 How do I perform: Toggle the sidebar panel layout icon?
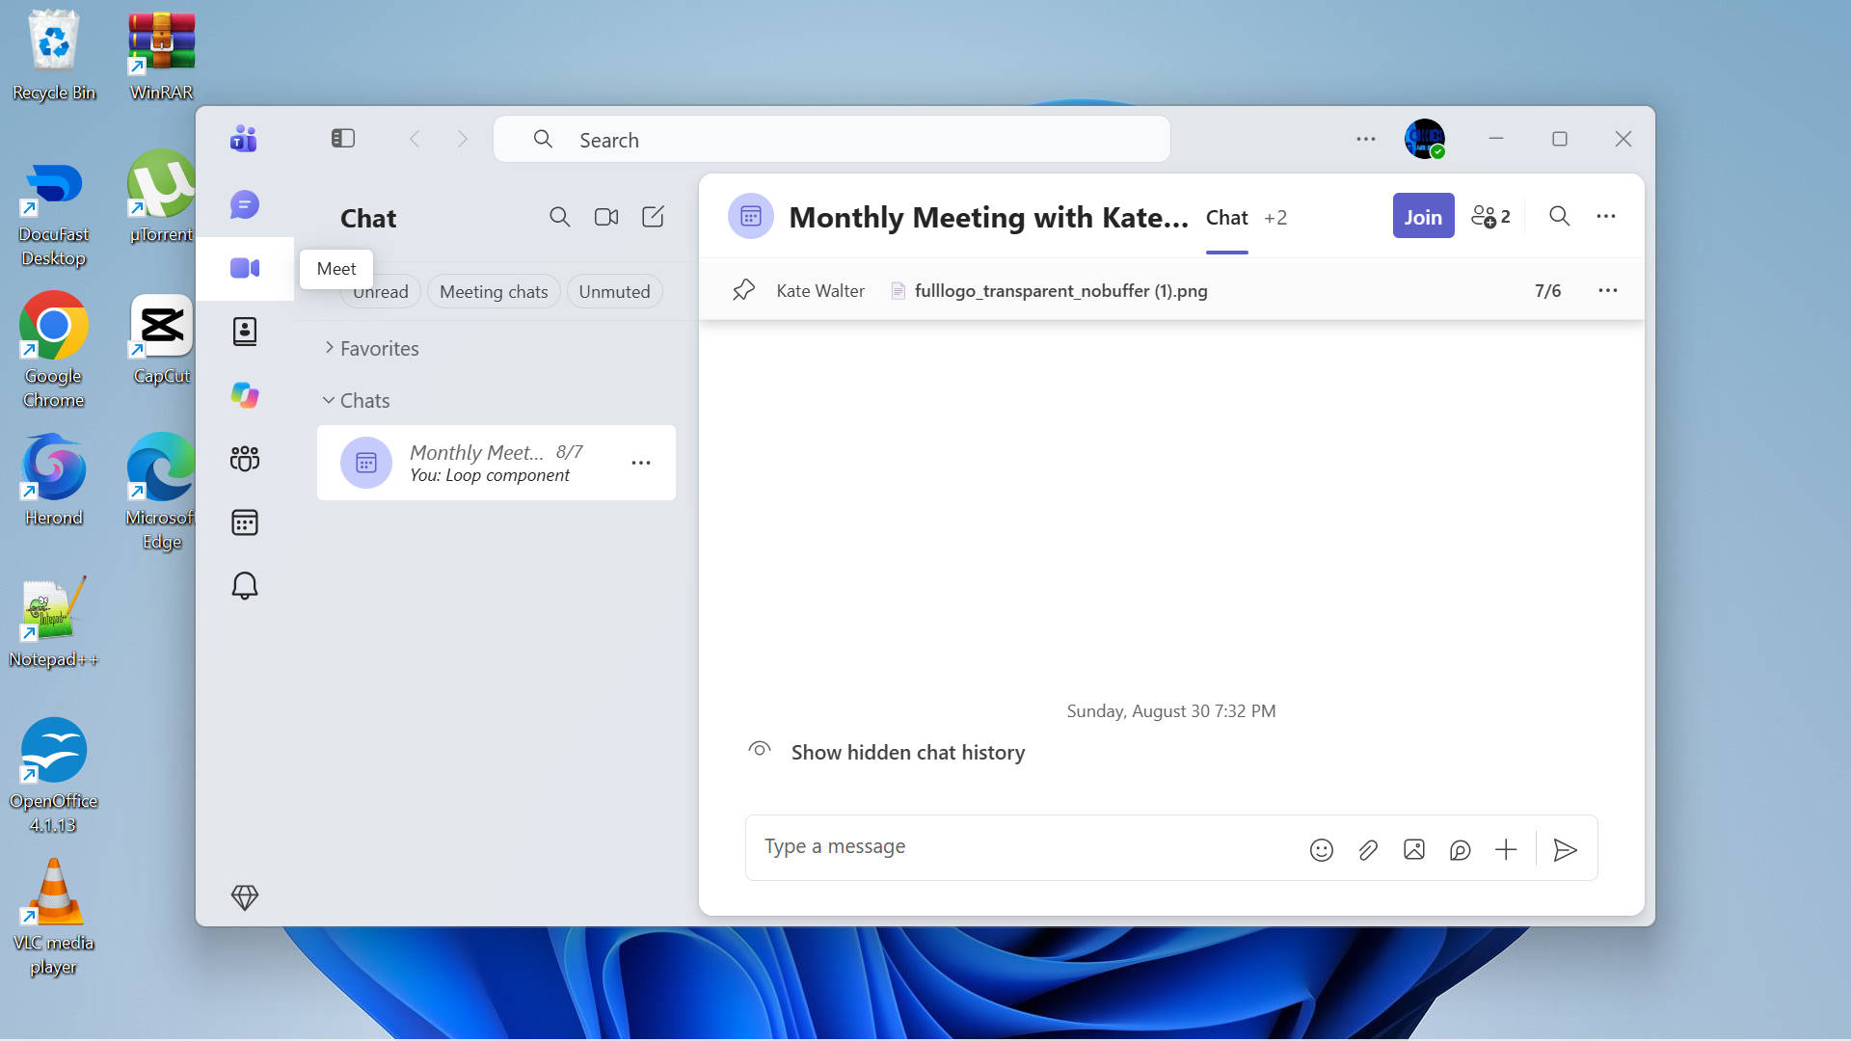point(343,139)
